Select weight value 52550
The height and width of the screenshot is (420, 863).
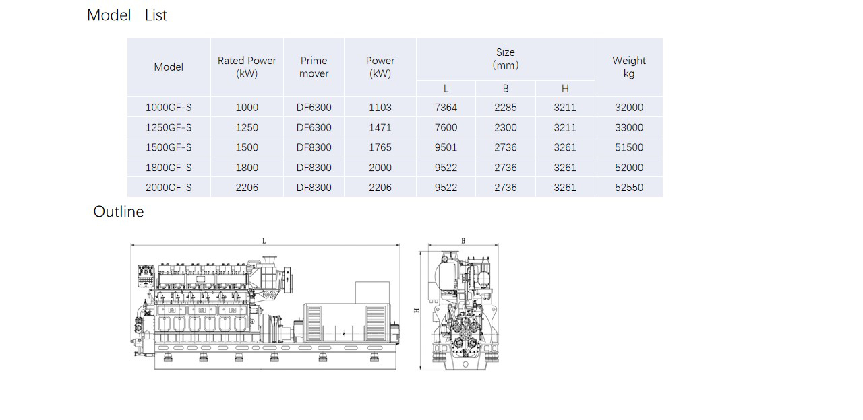coord(629,188)
